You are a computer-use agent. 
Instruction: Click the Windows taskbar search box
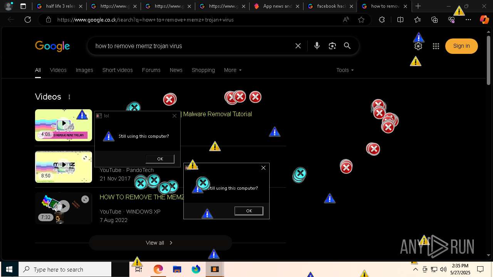65,269
